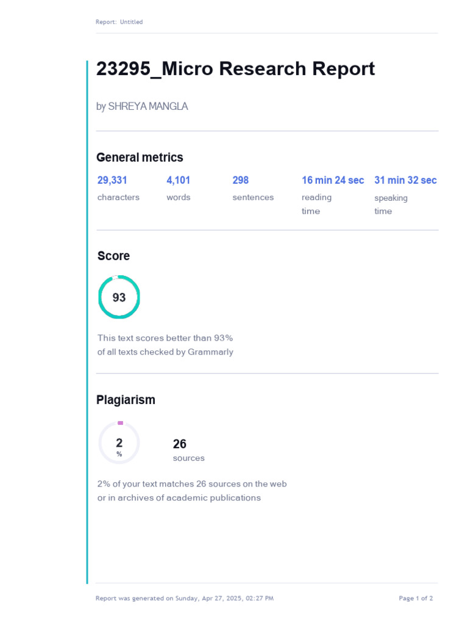
Task: Click the text about scoring better than 93%
Action: click(x=165, y=345)
